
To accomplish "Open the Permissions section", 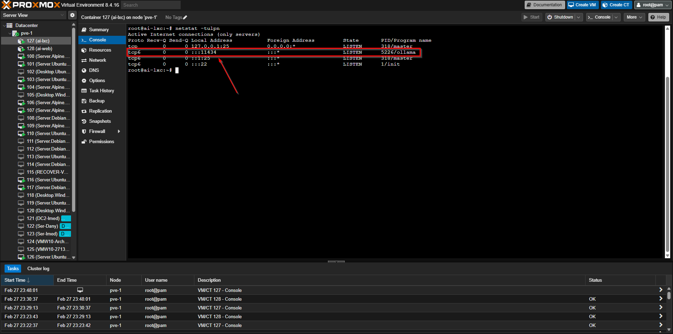I will [101, 141].
